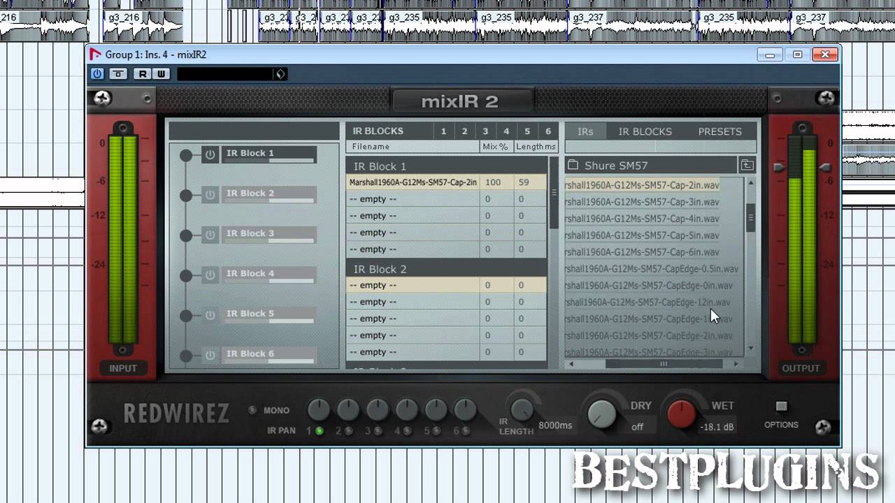Select highlighted empty row in IR Block 2
This screenshot has width=895, height=503.
pyautogui.click(x=446, y=285)
